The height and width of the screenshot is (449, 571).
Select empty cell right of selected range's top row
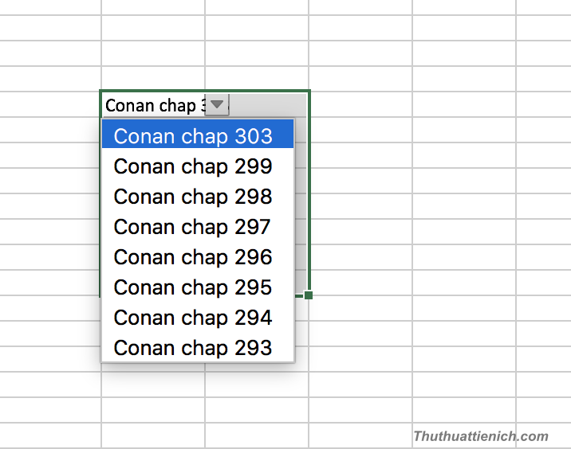(360, 104)
